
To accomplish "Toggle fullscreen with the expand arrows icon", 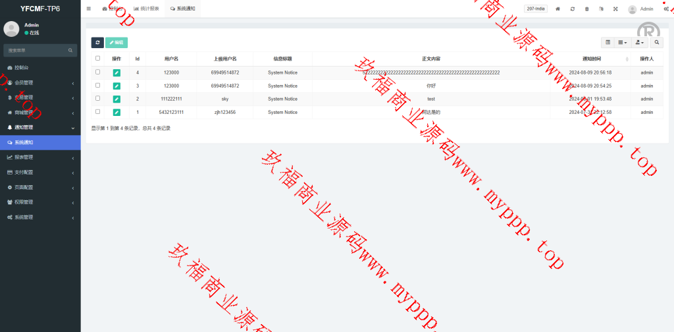I will coord(615,9).
